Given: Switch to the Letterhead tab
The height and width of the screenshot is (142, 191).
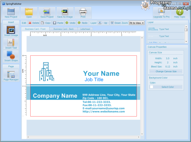Looking at the screenshot, I should [85, 29].
